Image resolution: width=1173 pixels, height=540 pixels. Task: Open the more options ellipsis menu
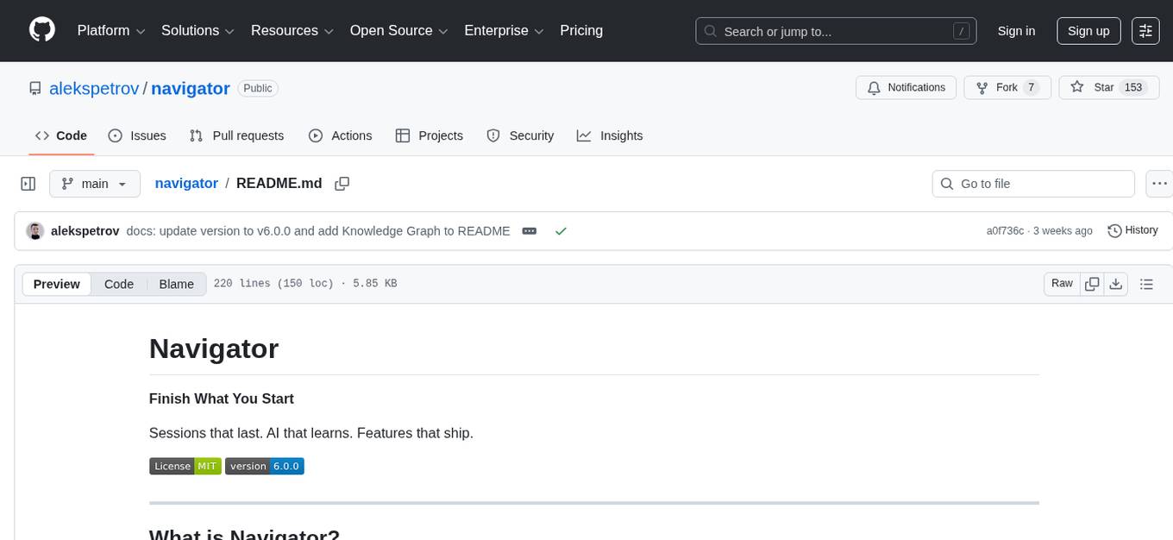1159,184
